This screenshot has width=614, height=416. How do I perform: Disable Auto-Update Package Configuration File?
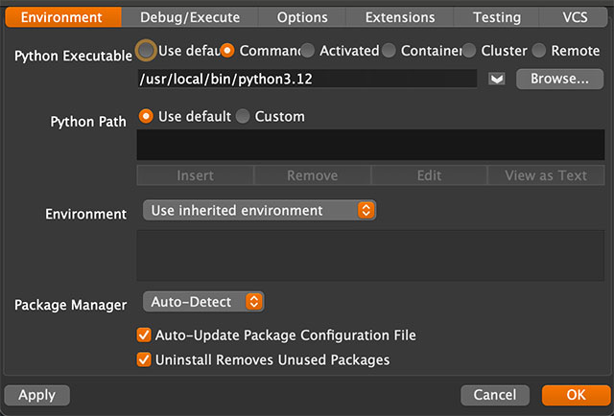point(145,335)
